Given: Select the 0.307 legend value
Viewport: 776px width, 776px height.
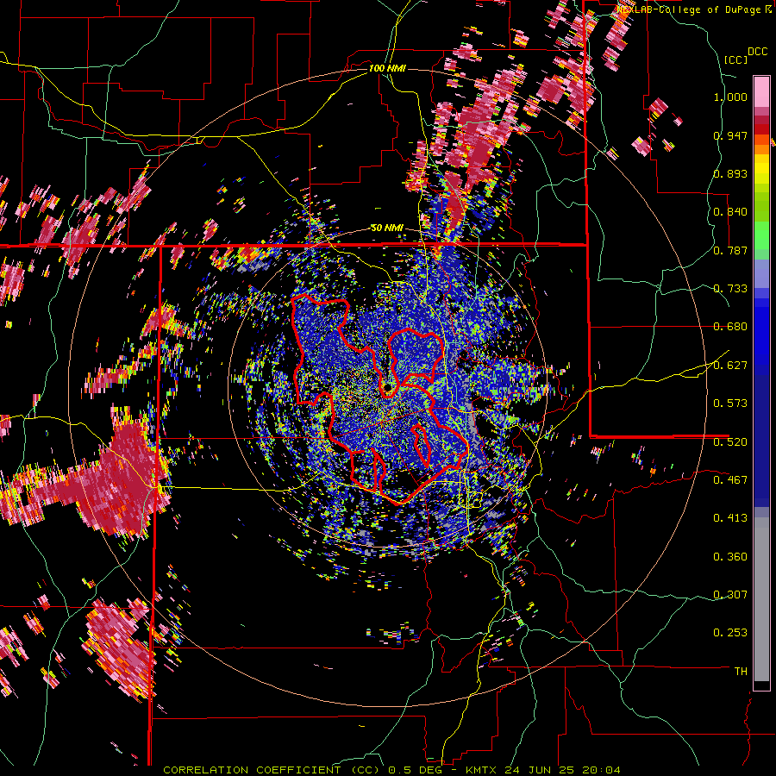Looking at the screenshot, I should point(730,595).
